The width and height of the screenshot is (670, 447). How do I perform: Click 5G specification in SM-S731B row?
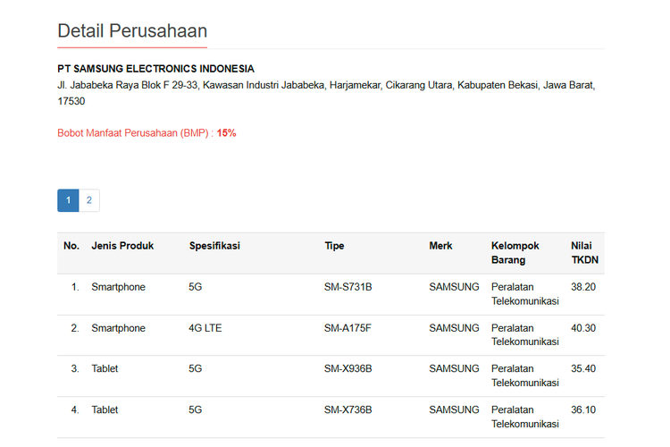pos(196,287)
